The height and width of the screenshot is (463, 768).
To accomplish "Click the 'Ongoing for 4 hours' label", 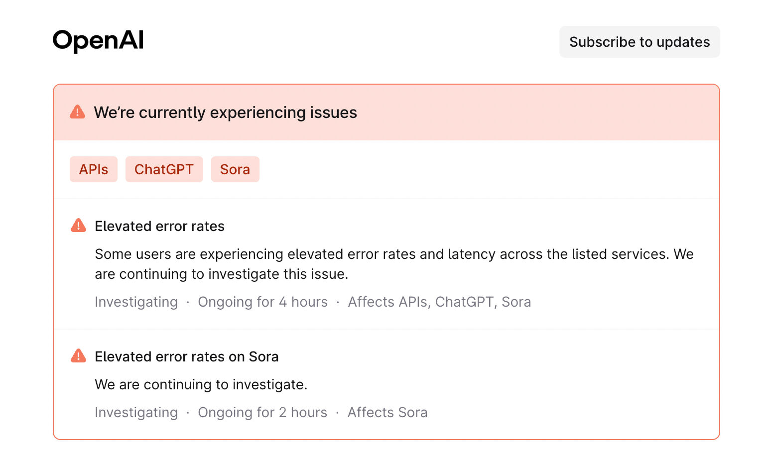I will pyautogui.click(x=262, y=302).
